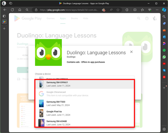Customize sidebar with the plus icon

164,88
